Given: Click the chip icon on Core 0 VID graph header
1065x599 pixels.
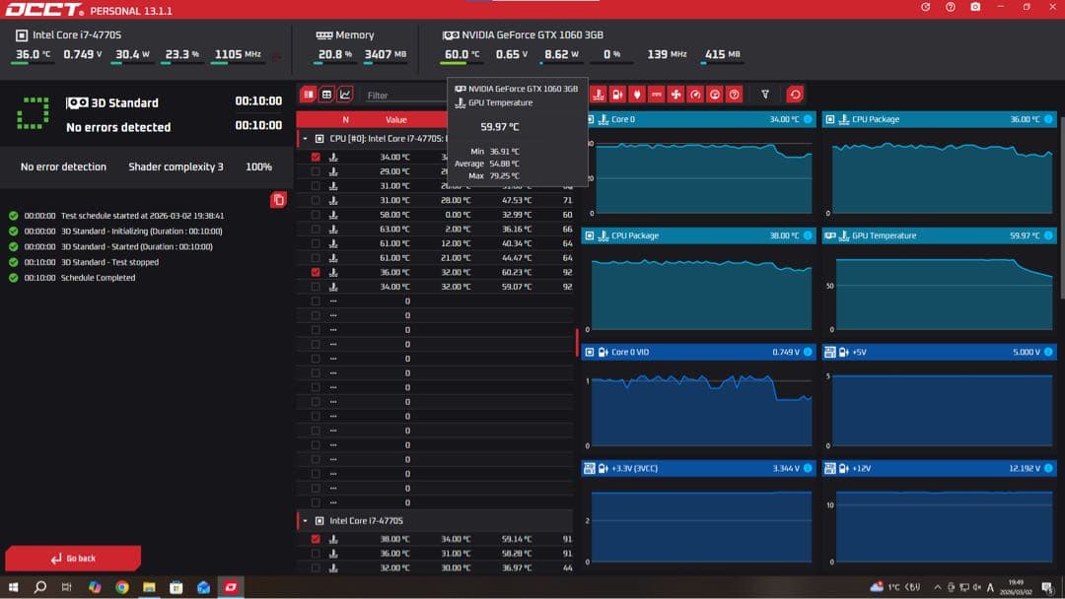Looking at the screenshot, I should coord(590,352).
